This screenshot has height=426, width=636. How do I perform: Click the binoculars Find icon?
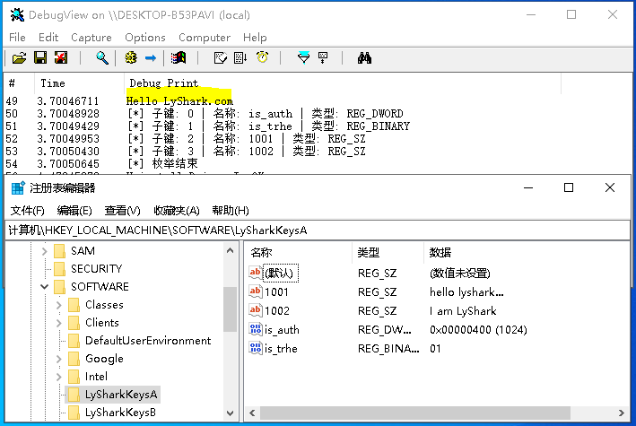pos(364,58)
